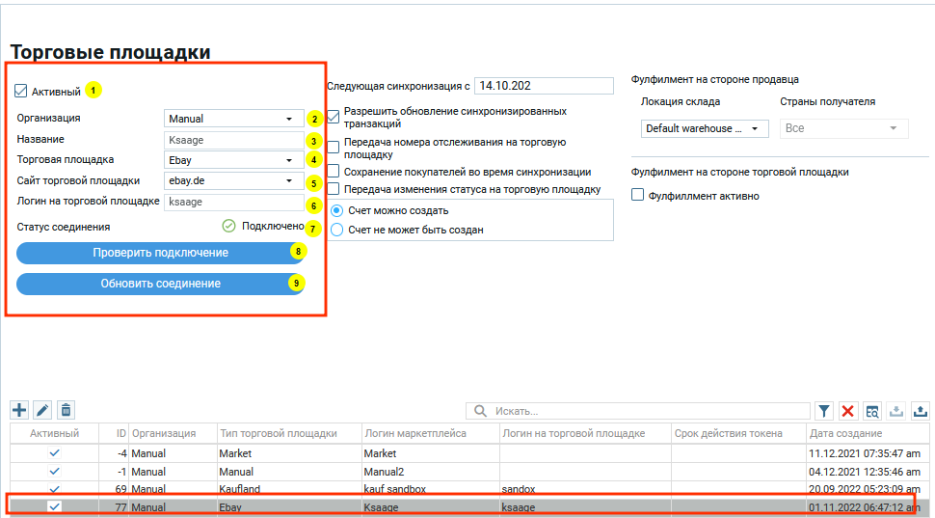Check Сохранение покупателей во время синхронизации
935x518 pixels.
(x=334, y=172)
